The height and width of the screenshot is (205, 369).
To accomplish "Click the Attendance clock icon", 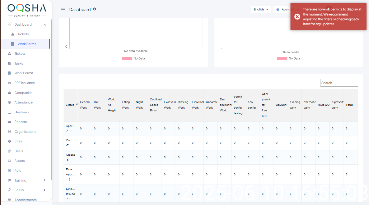I will (x=9, y=102).
